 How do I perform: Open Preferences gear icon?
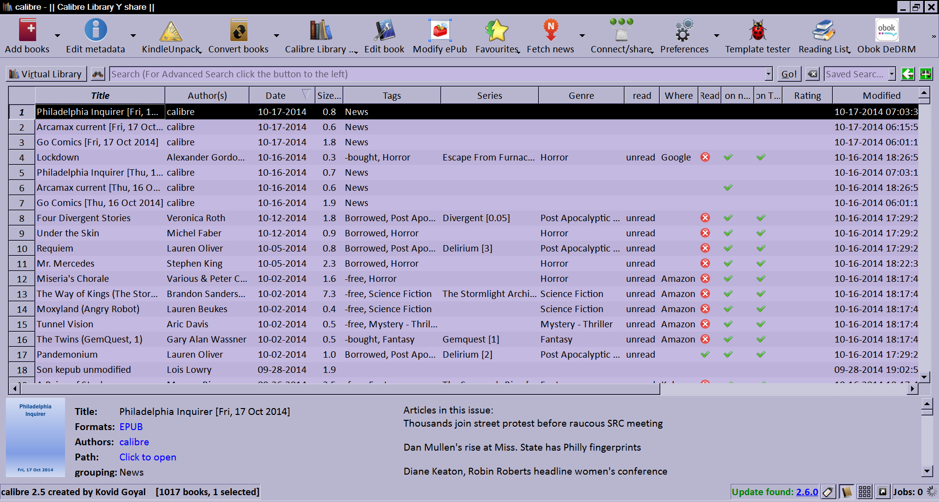click(x=684, y=30)
